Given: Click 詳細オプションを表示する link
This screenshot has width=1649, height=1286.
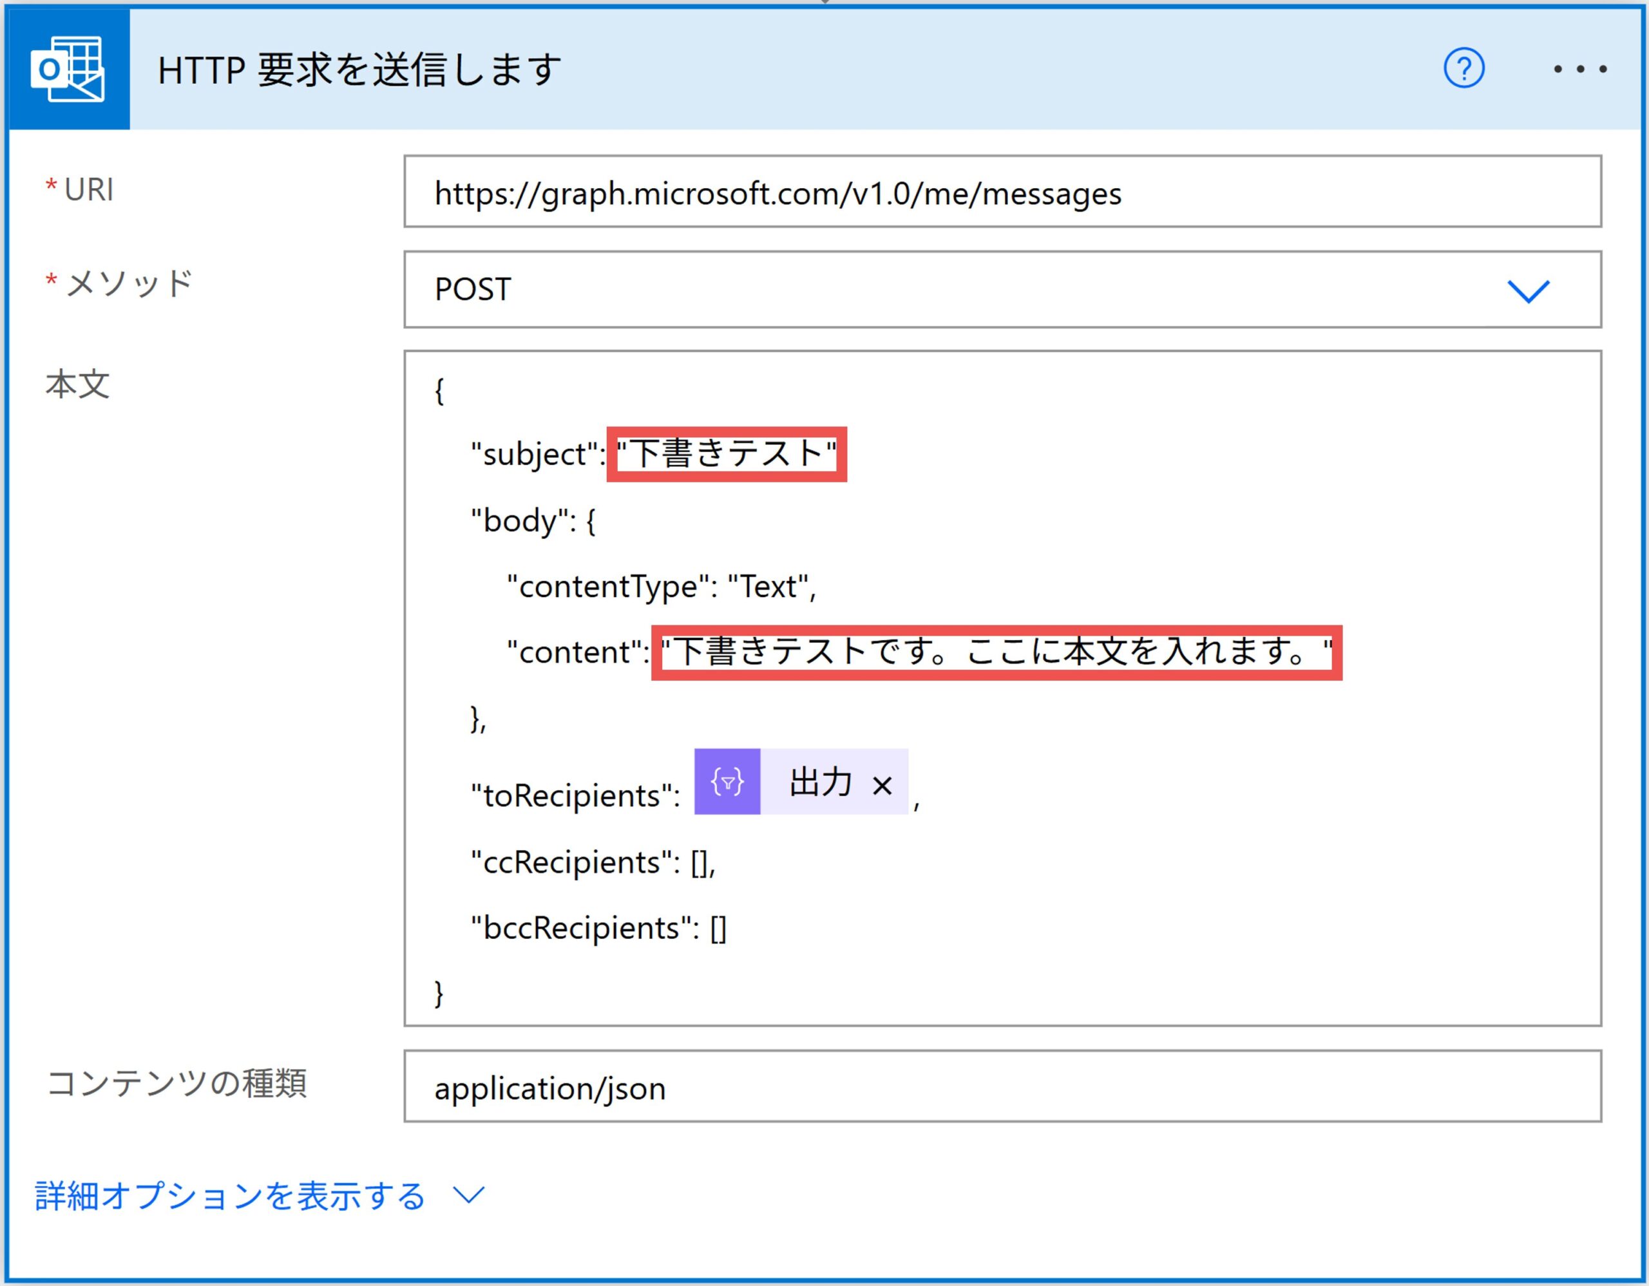Looking at the screenshot, I should 231,1196.
